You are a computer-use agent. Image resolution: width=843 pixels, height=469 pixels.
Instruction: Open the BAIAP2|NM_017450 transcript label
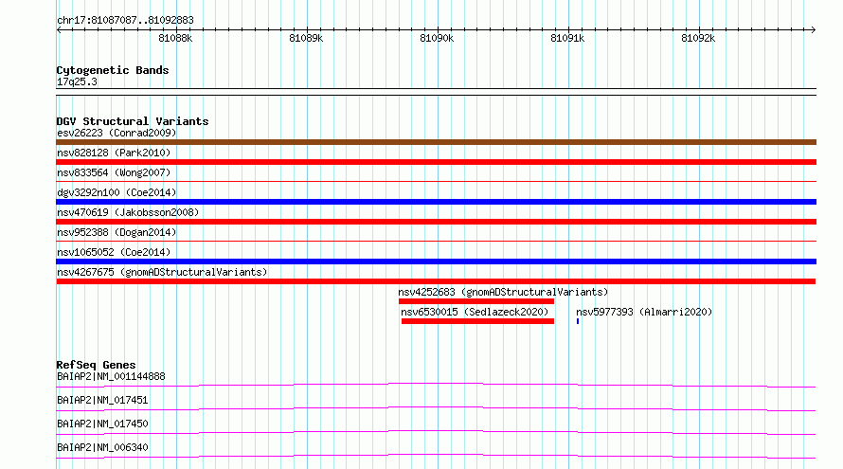click(102, 424)
